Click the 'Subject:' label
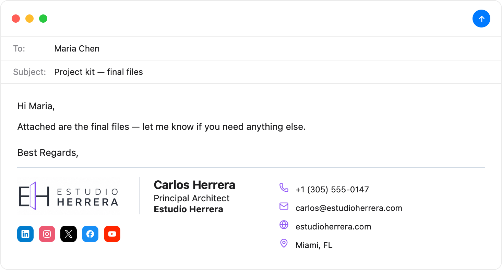This screenshot has width=502, height=270. (x=29, y=72)
